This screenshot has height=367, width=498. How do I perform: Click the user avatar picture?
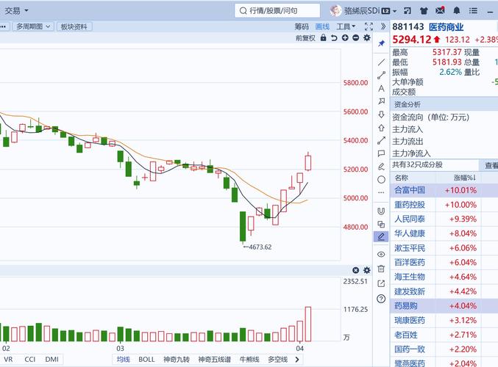point(335,11)
